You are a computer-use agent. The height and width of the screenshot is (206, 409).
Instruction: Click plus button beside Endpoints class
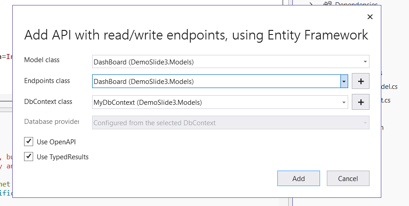[361, 82]
